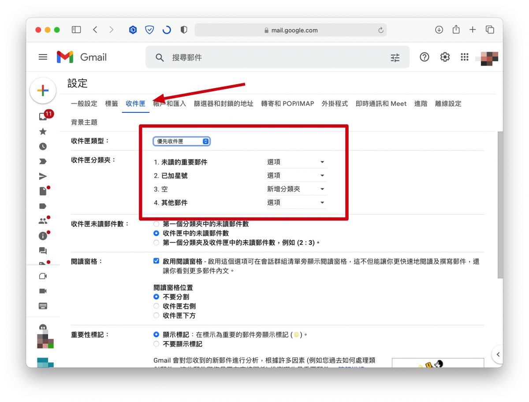The width and height of the screenshot is (529, 402).
Task: Select 第一個分類夾中的未讀郵件數 radio option
Action: (156, 224)
